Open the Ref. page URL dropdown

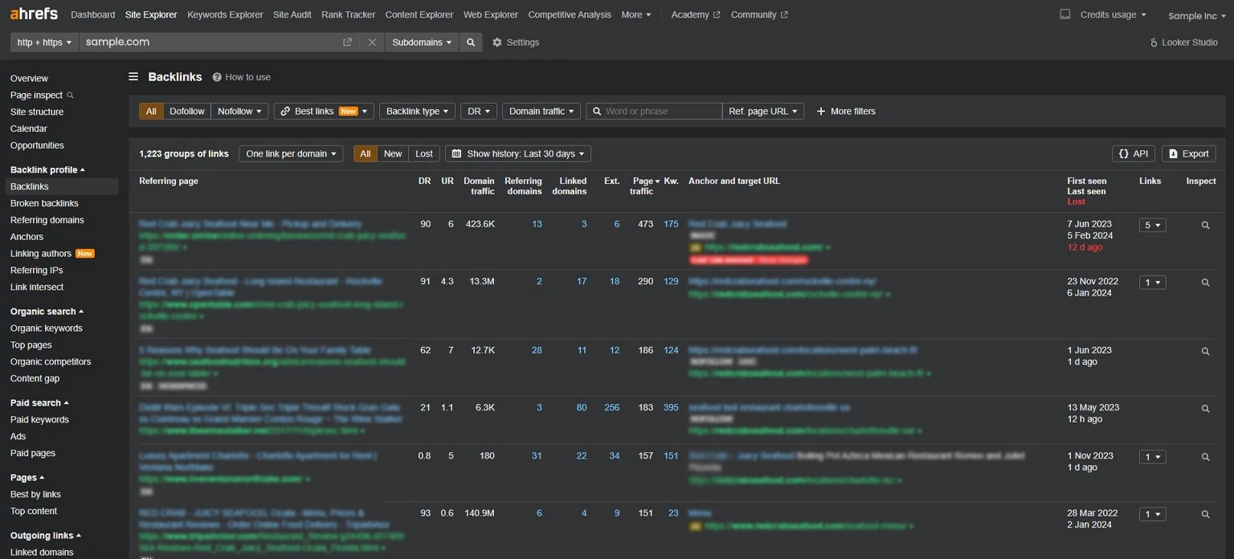[763, 111]
